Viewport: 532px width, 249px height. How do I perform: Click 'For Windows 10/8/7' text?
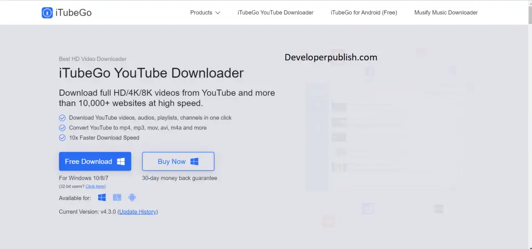point(84,178)
